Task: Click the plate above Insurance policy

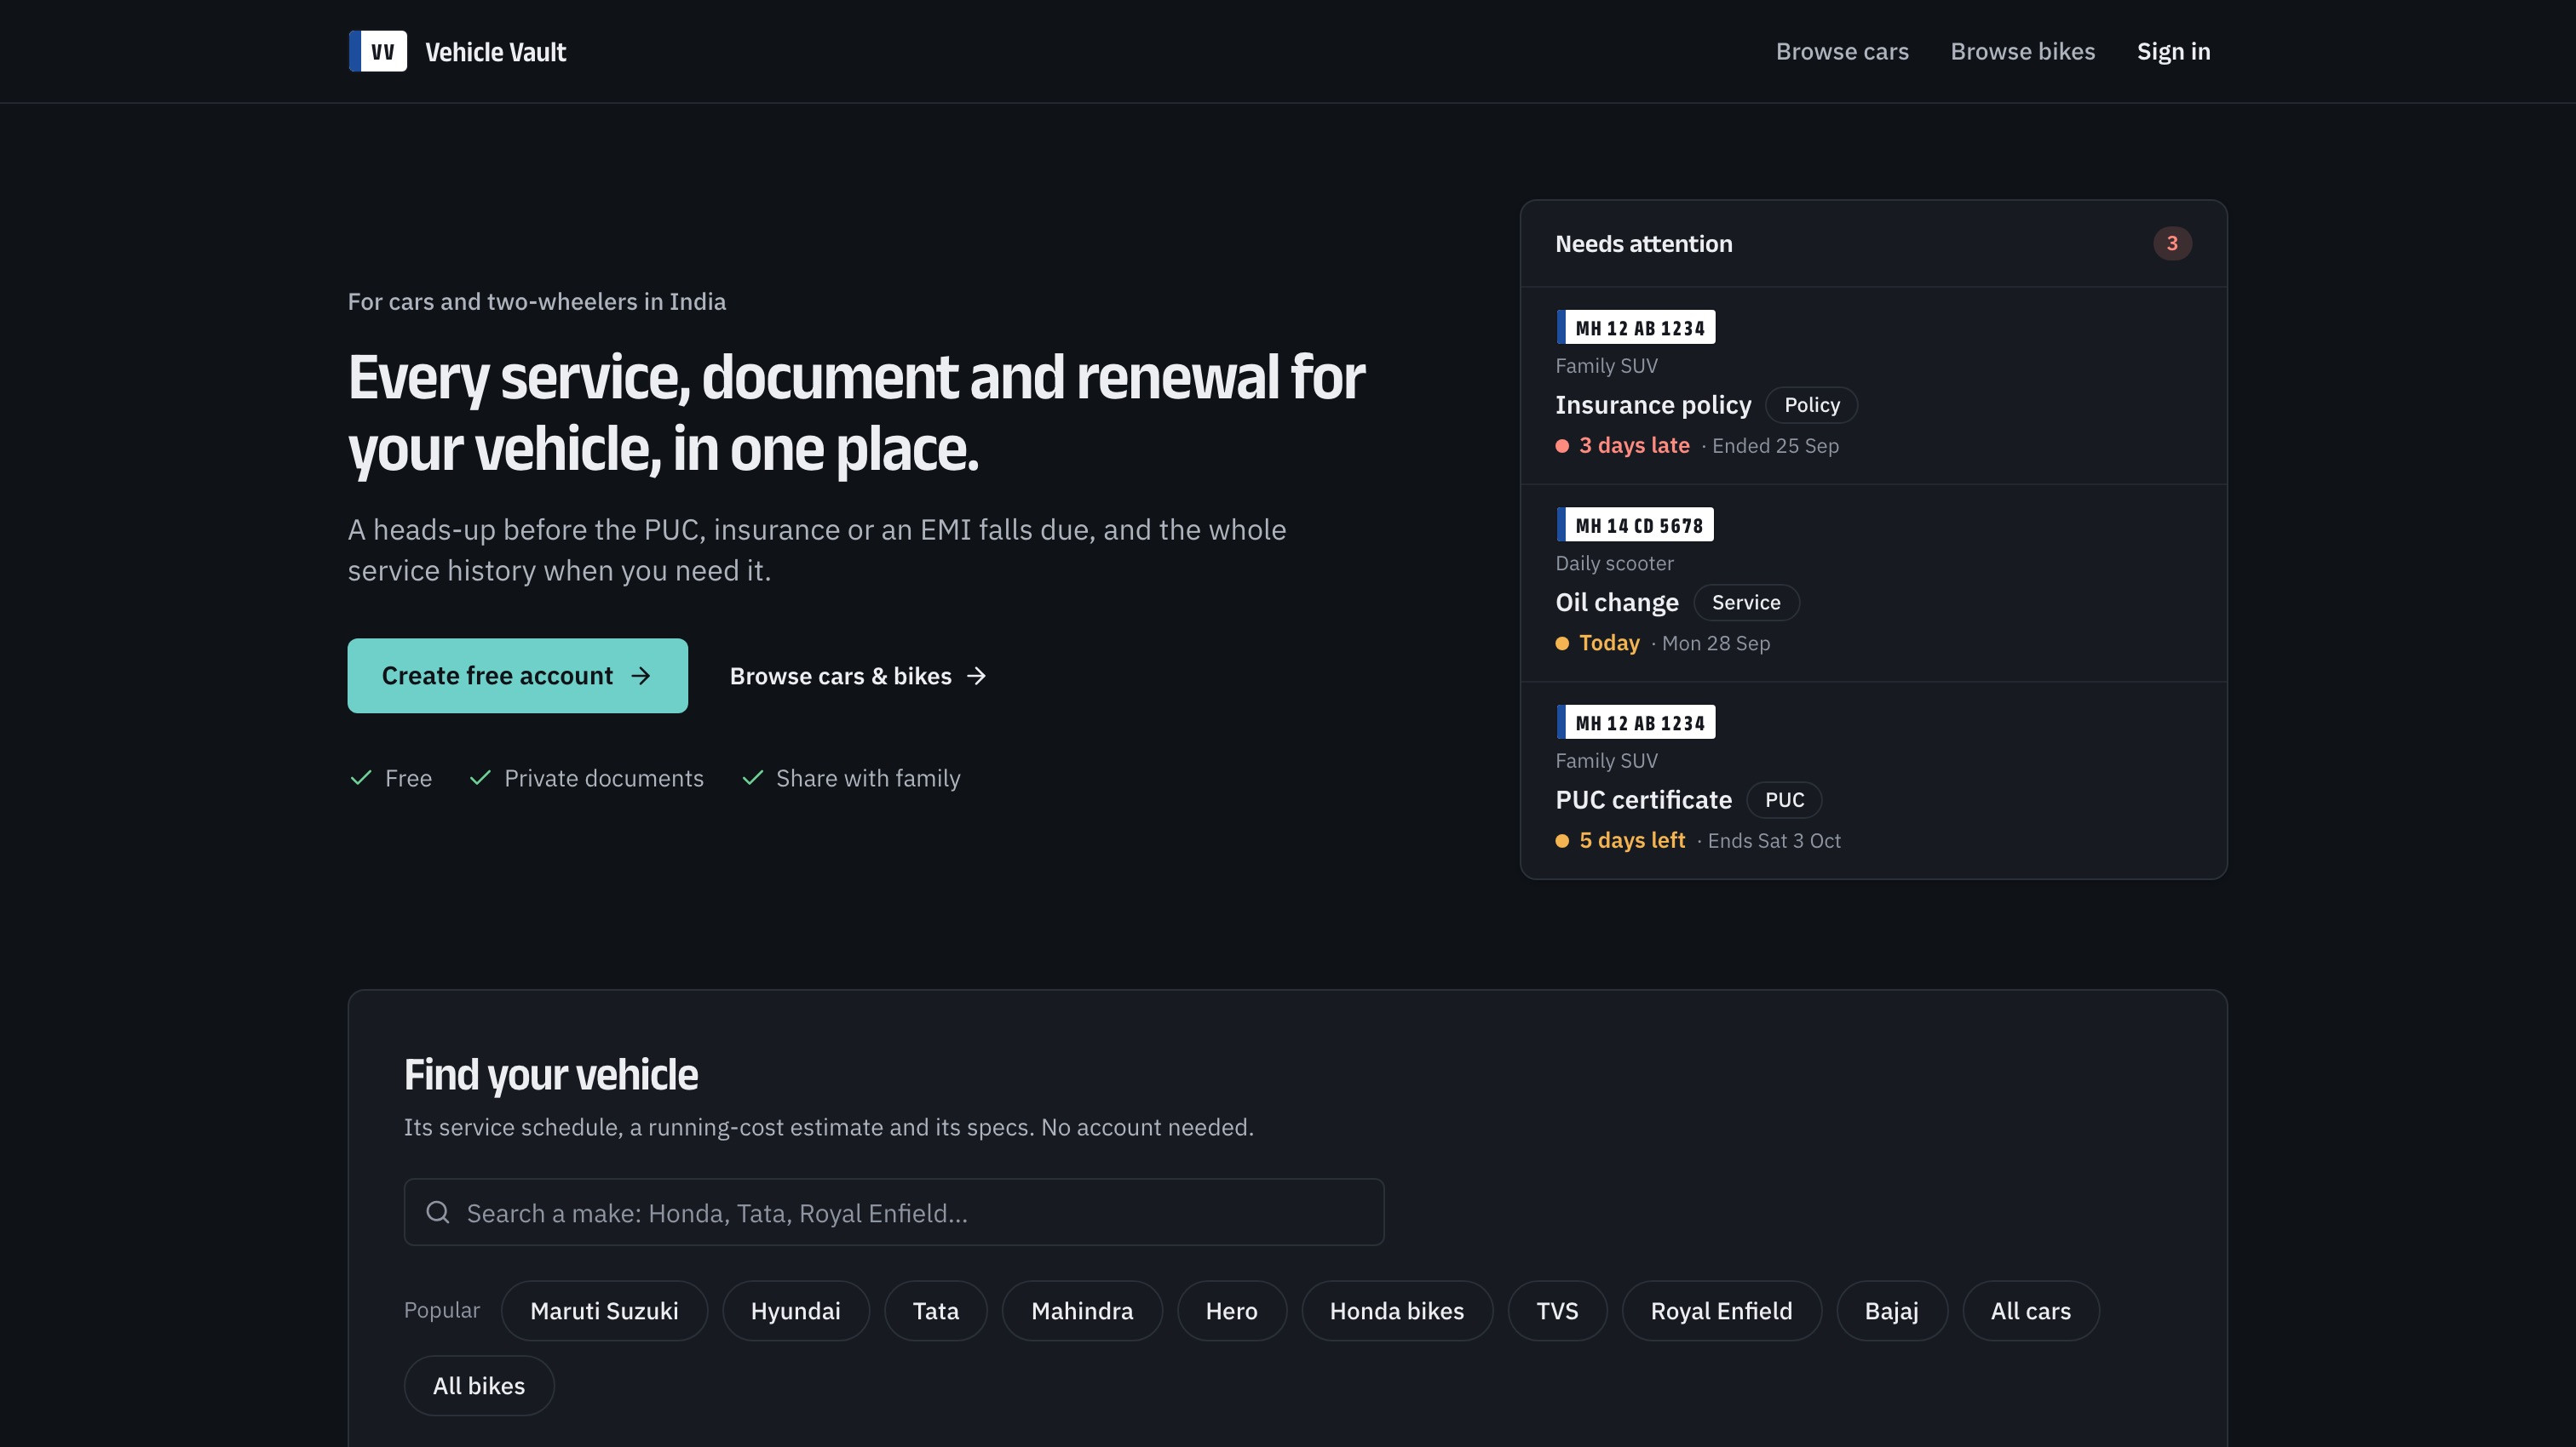Action: point(1636,327)
